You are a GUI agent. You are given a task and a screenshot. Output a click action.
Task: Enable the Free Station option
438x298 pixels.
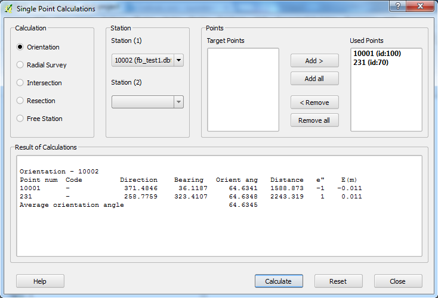21,119
